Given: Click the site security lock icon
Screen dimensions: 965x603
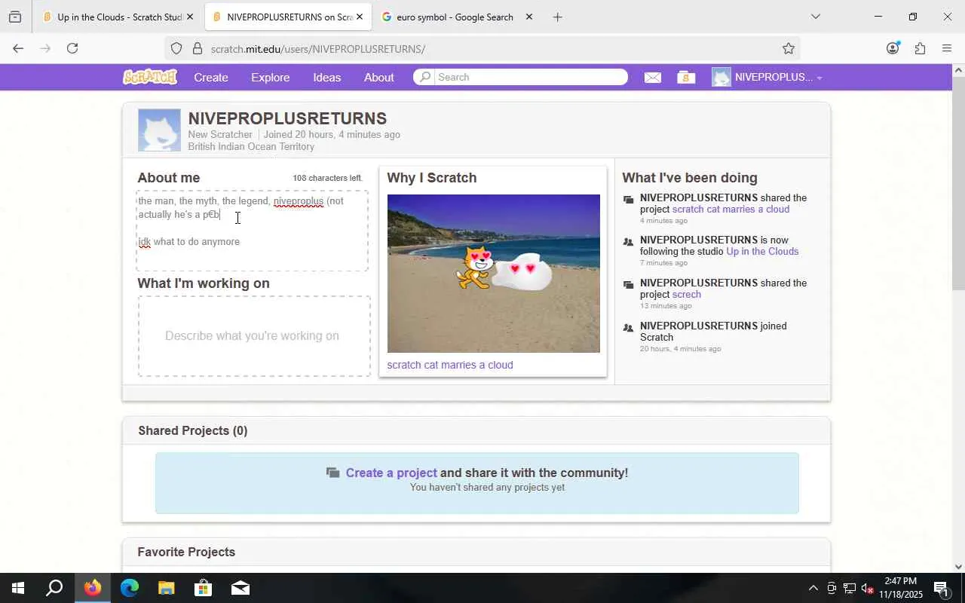Looking at the screenshot, I should [198, 48].
